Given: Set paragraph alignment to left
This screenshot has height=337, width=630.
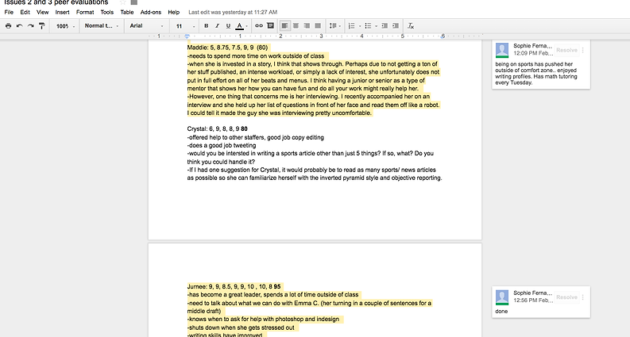Looking at the screenshot, I should [x=284, y=26].
